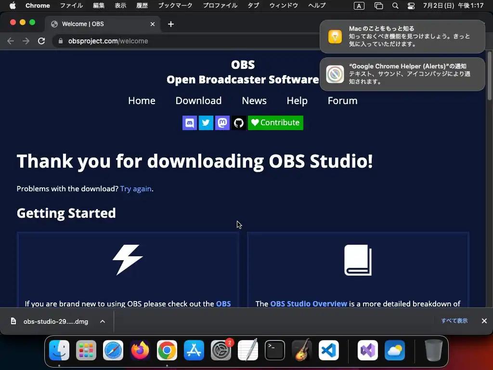Open the Download page link
This screenshot has width=493, height=370.
coord(198,101)
